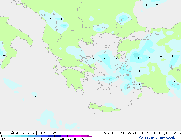Click the "0.1" legend scale label
Viewport: 181px width, 140px height.
[x=3, y=139]
